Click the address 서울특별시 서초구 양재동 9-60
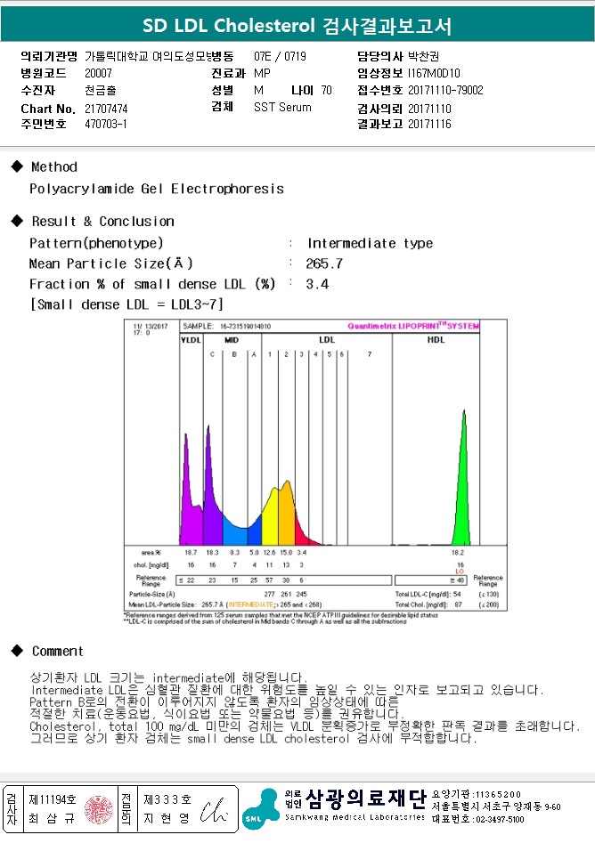 [x=496, y=807]
